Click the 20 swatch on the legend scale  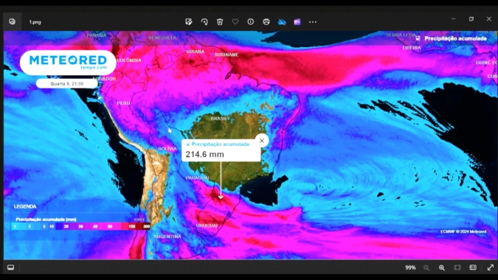click(66, 226)
